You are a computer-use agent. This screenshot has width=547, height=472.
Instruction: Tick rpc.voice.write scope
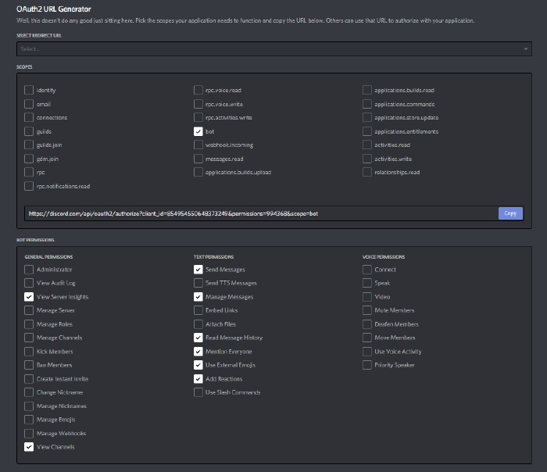point(198,104)
